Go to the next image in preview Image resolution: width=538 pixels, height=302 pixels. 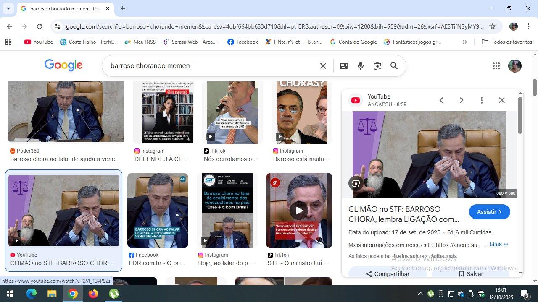coord(461,100)
